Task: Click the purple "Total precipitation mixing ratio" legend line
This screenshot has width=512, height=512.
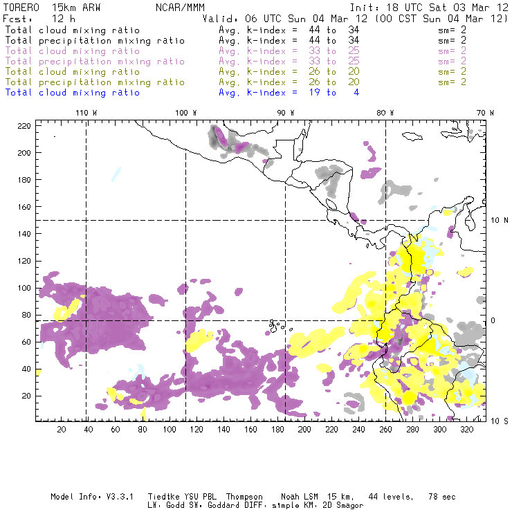Action: [95, 62]
